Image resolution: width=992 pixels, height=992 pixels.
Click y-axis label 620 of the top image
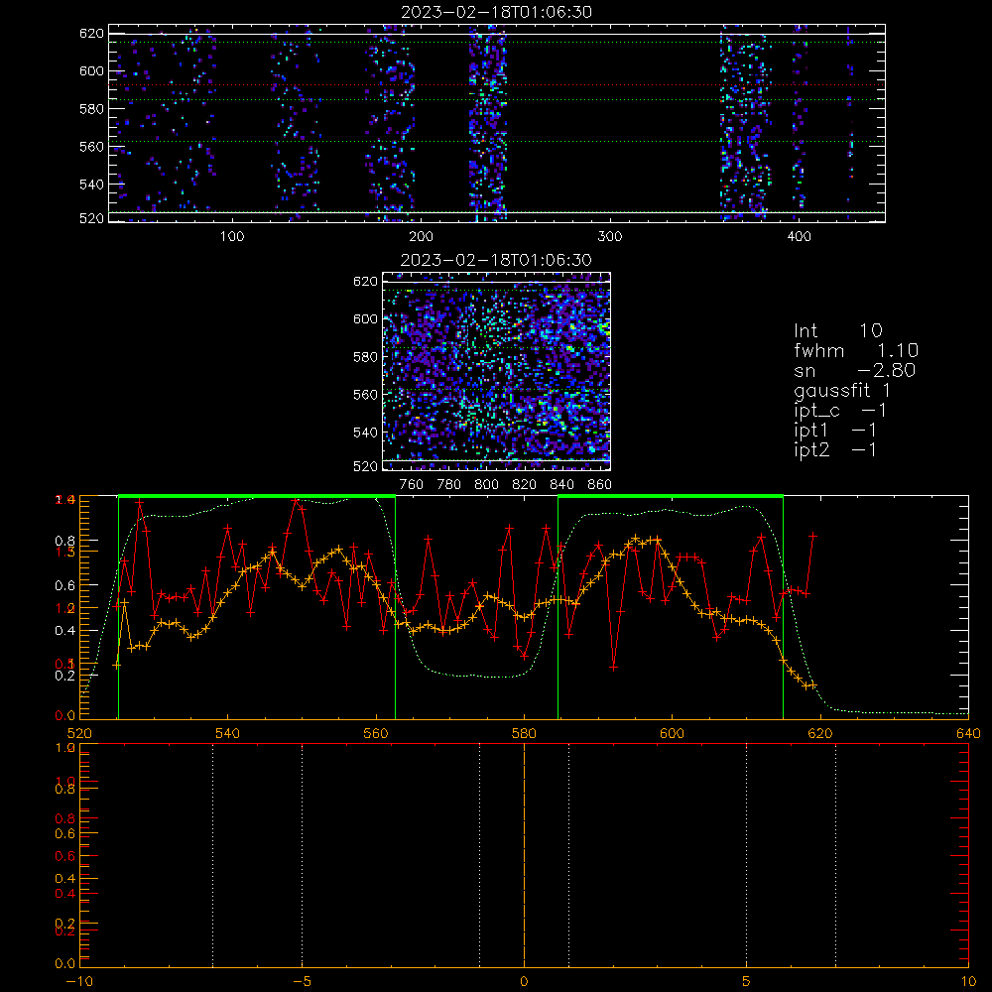click(x=91, y=33)
